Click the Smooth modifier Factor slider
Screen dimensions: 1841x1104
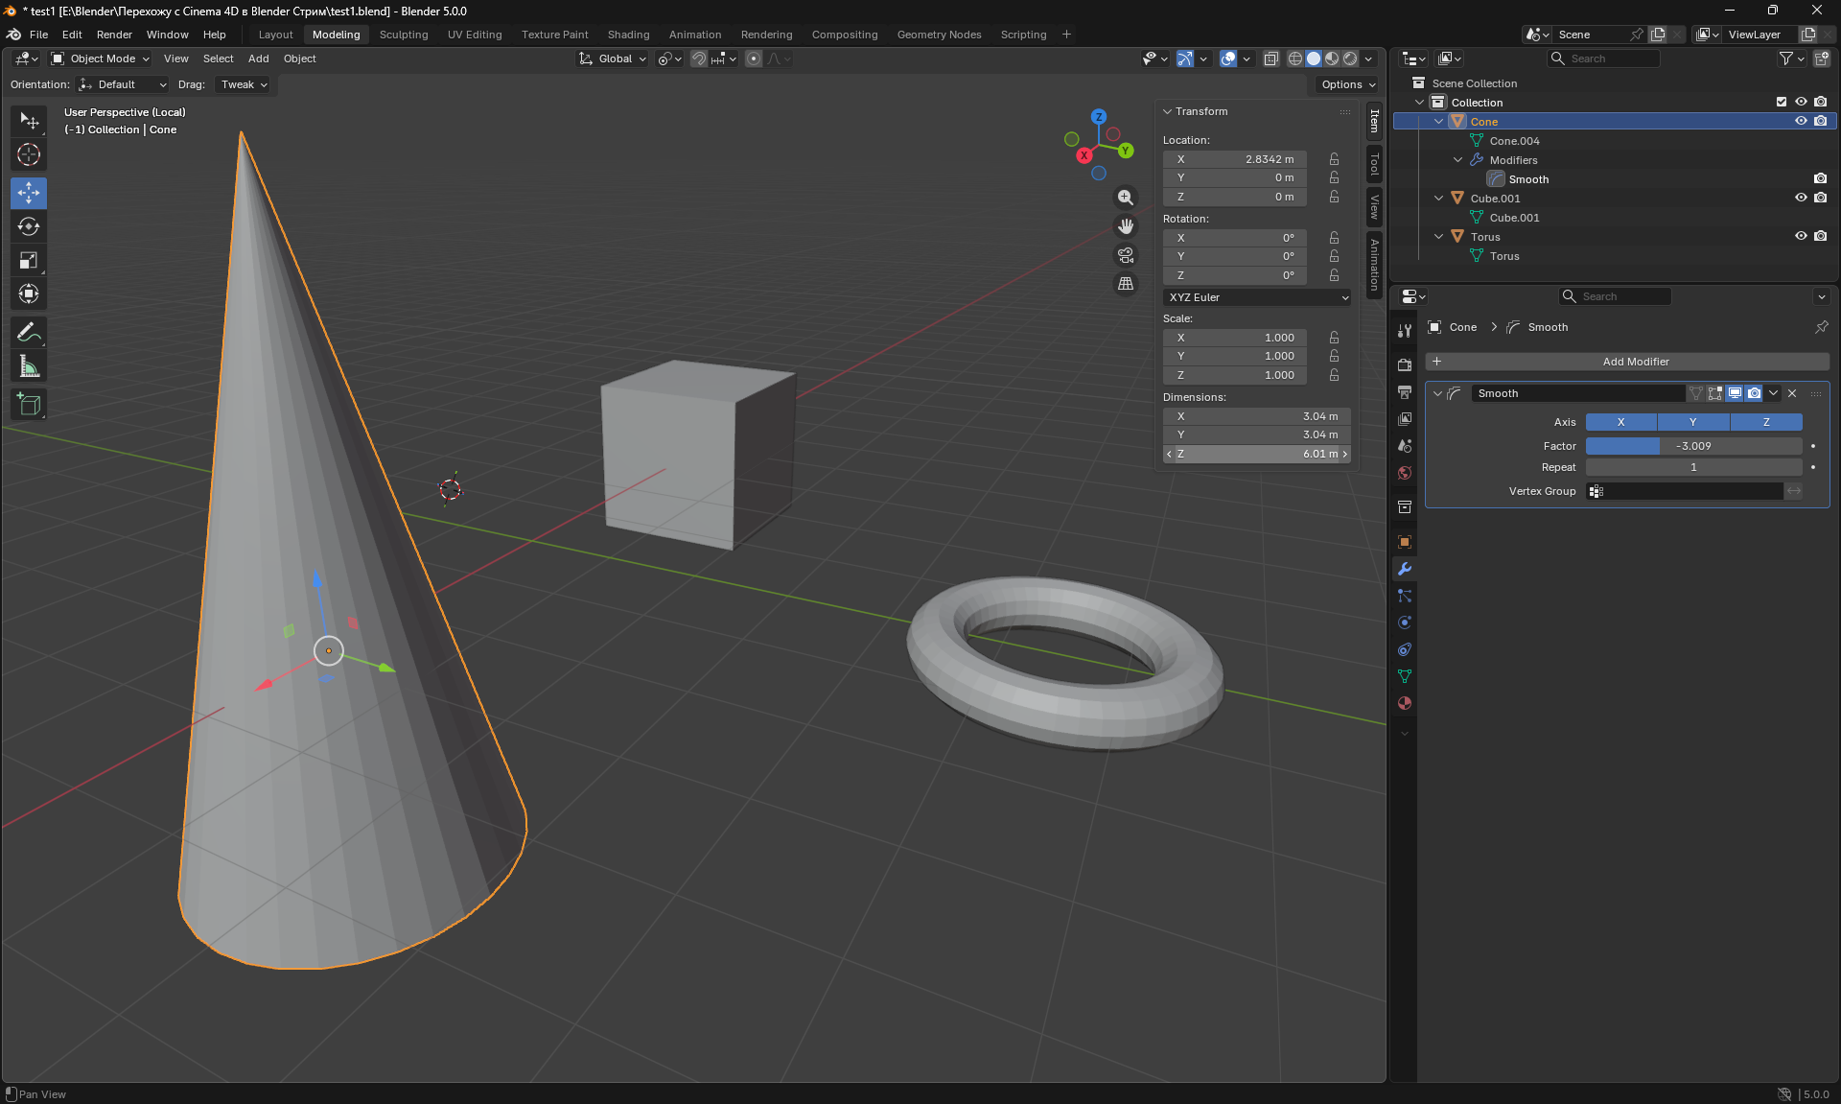[1693, 446]
